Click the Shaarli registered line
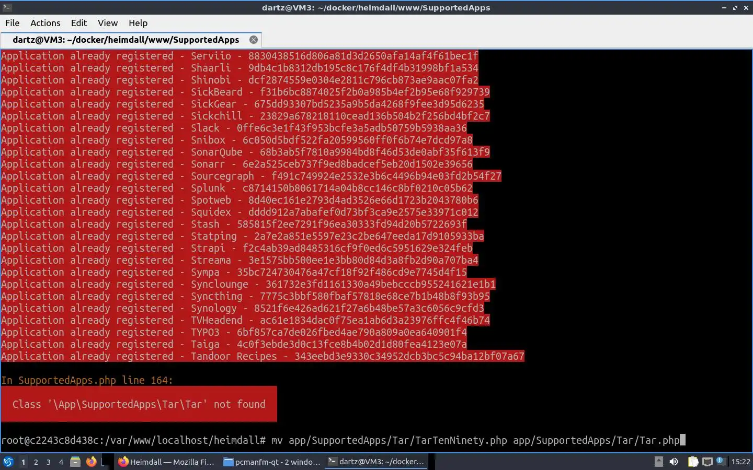This screenshot has height=470, width=753. pos(239,68)
